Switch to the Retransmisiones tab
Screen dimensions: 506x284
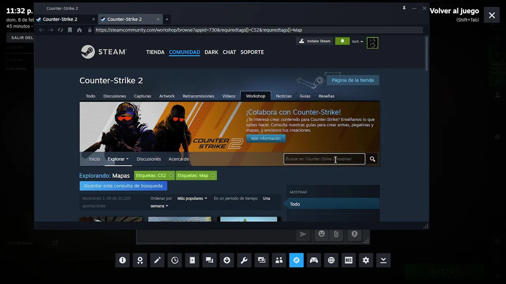198,96
